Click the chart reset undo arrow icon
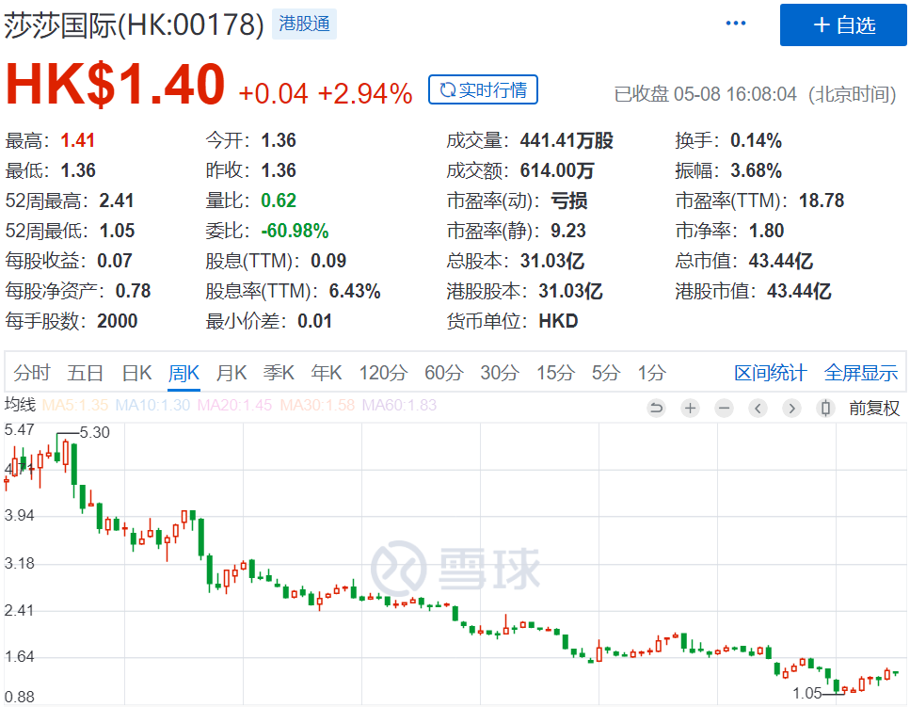This screenshot has width=910, height=707. [x=656, y=408]
